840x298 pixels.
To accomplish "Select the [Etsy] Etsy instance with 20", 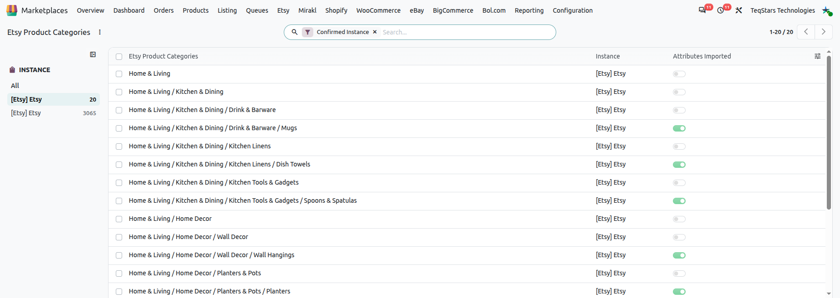I will [54, 99].
